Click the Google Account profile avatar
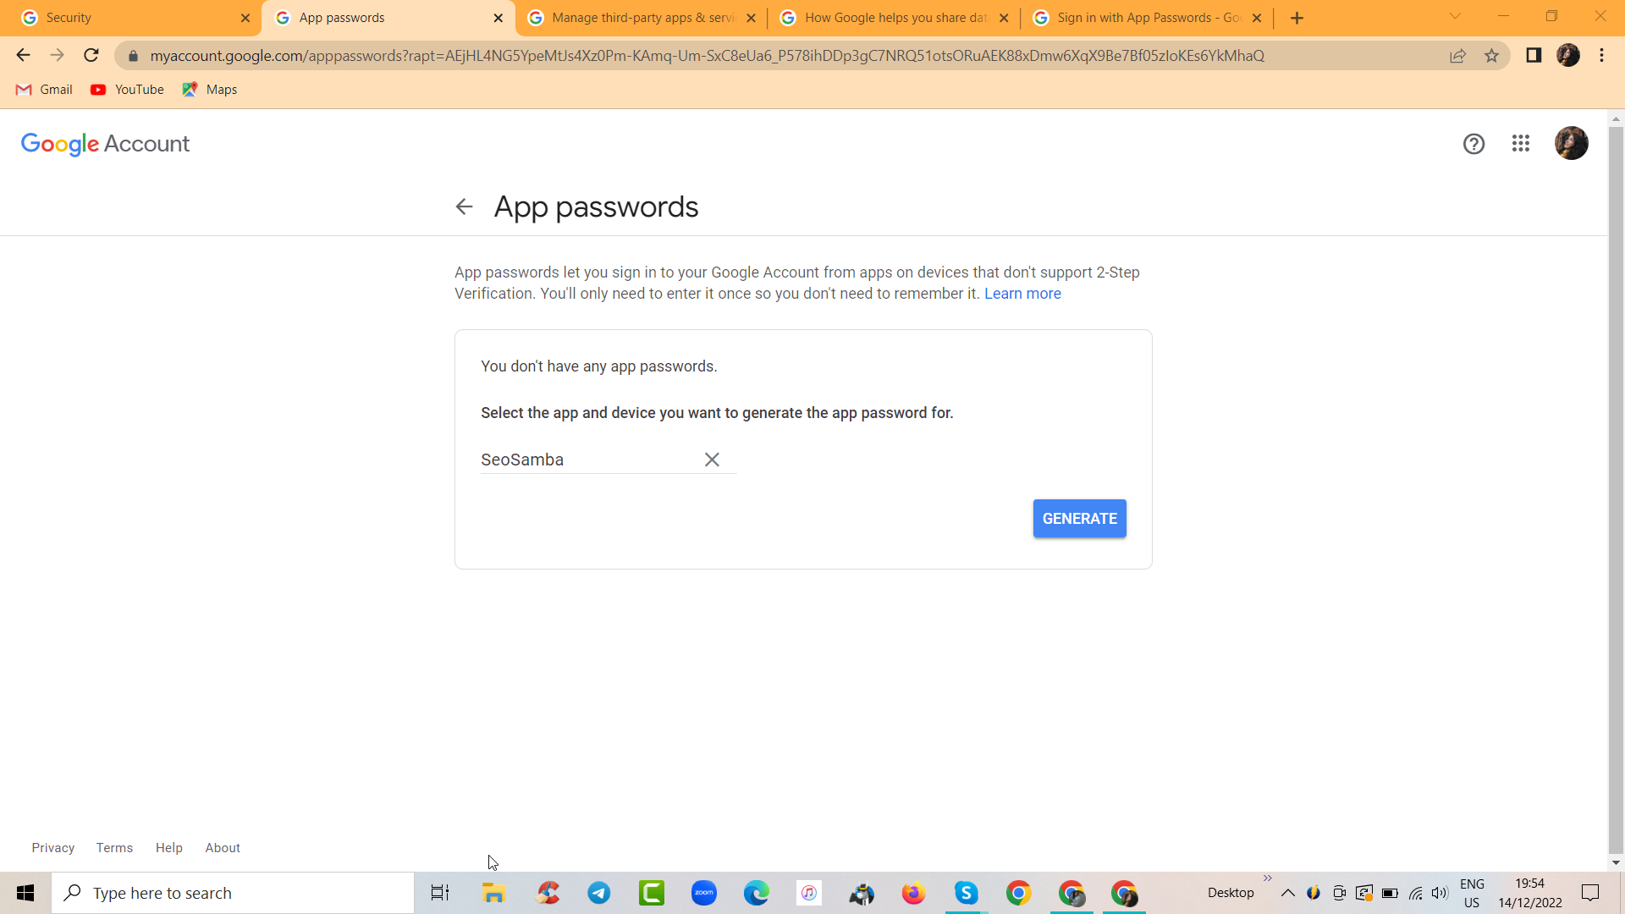Screen dimensions: 1625x914 click(1572, 143)
